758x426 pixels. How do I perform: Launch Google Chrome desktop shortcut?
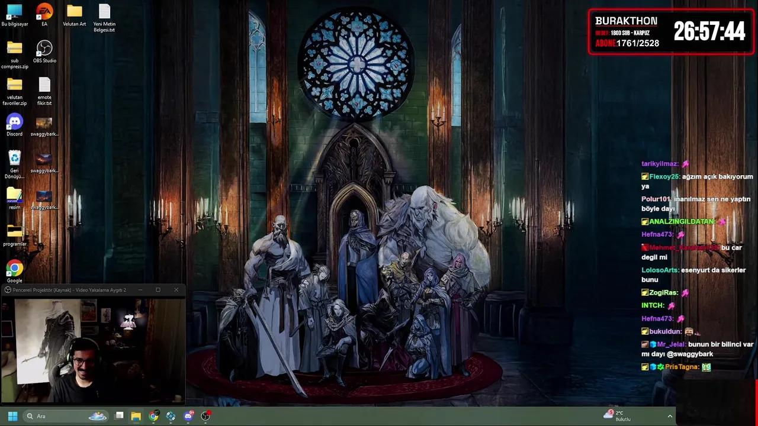pos(15,272)
